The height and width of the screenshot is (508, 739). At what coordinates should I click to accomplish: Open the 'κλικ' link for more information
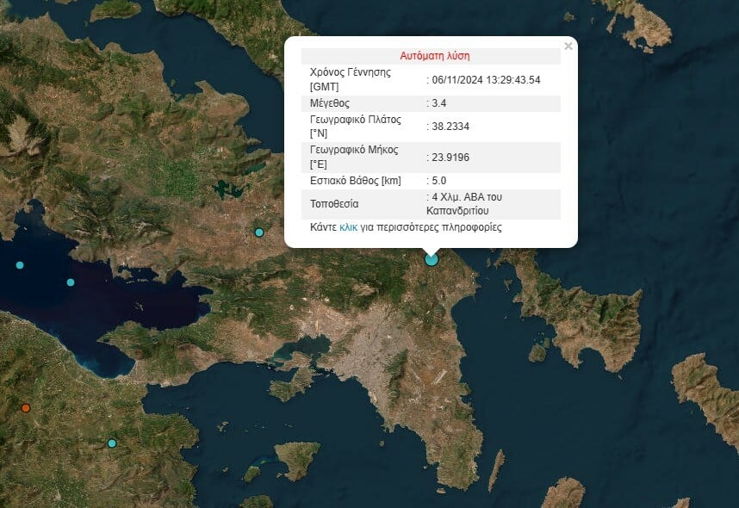(349, 228)
